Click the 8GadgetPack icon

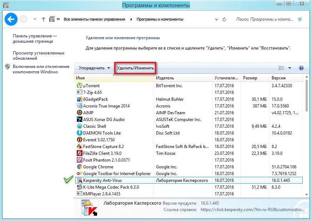click(x=79, y=99)
